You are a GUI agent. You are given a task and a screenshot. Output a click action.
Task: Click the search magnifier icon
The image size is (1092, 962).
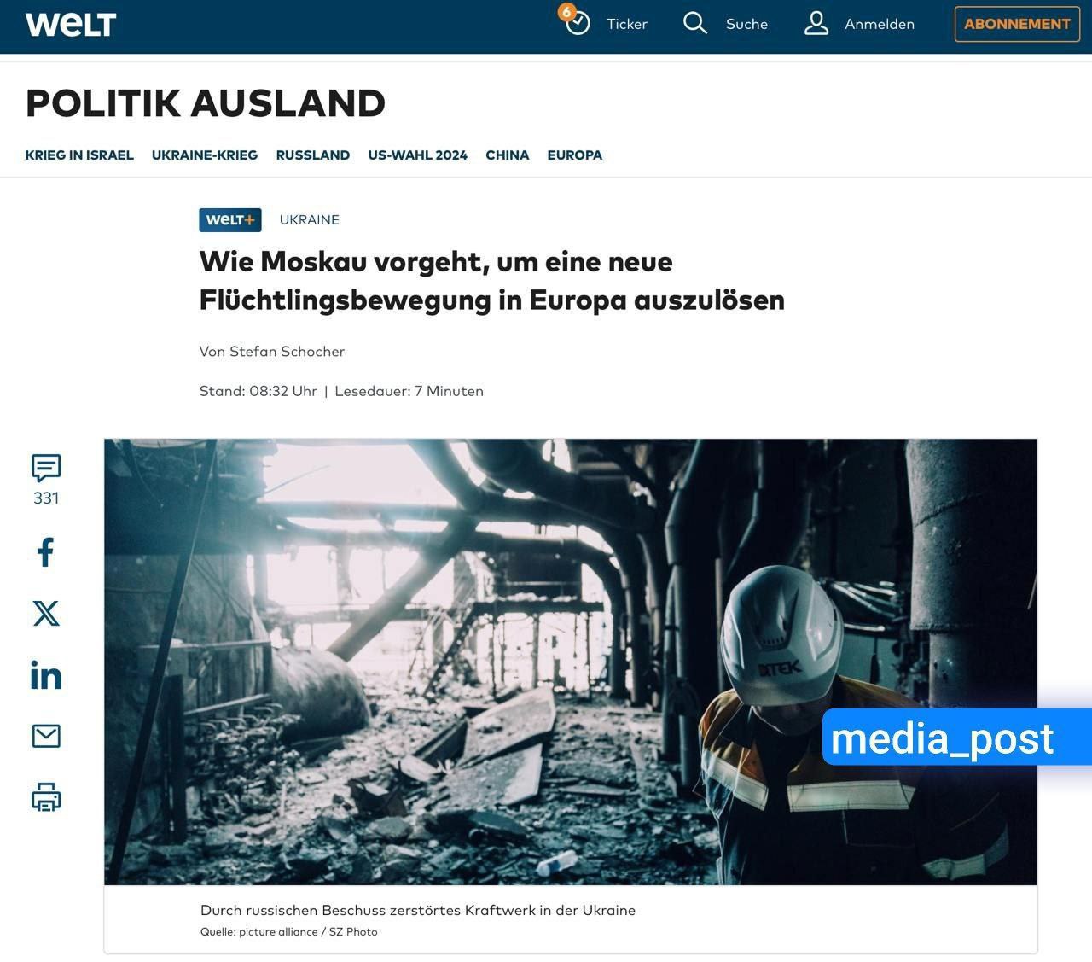coord(695,23)
